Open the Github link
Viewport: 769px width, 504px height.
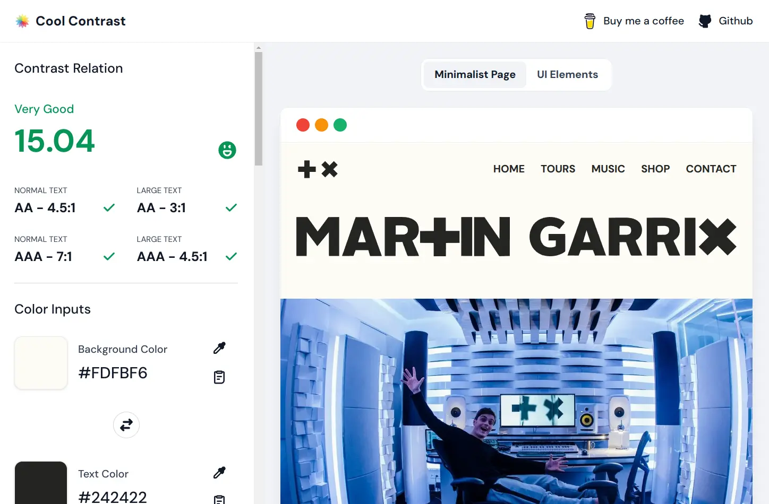(736, 21)
